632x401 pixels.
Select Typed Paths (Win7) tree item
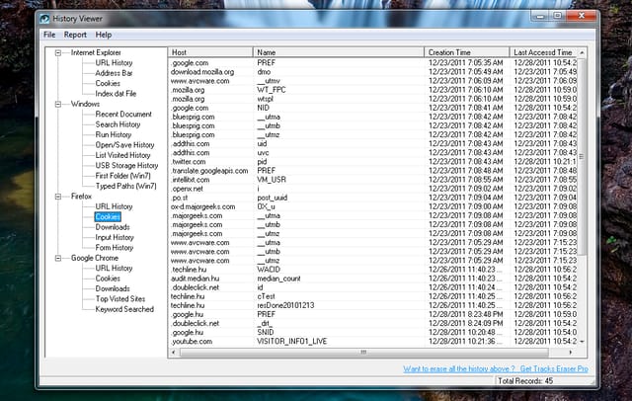(125, 187)
